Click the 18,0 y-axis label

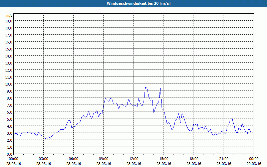pyautogui.click(x=9, y=28)
